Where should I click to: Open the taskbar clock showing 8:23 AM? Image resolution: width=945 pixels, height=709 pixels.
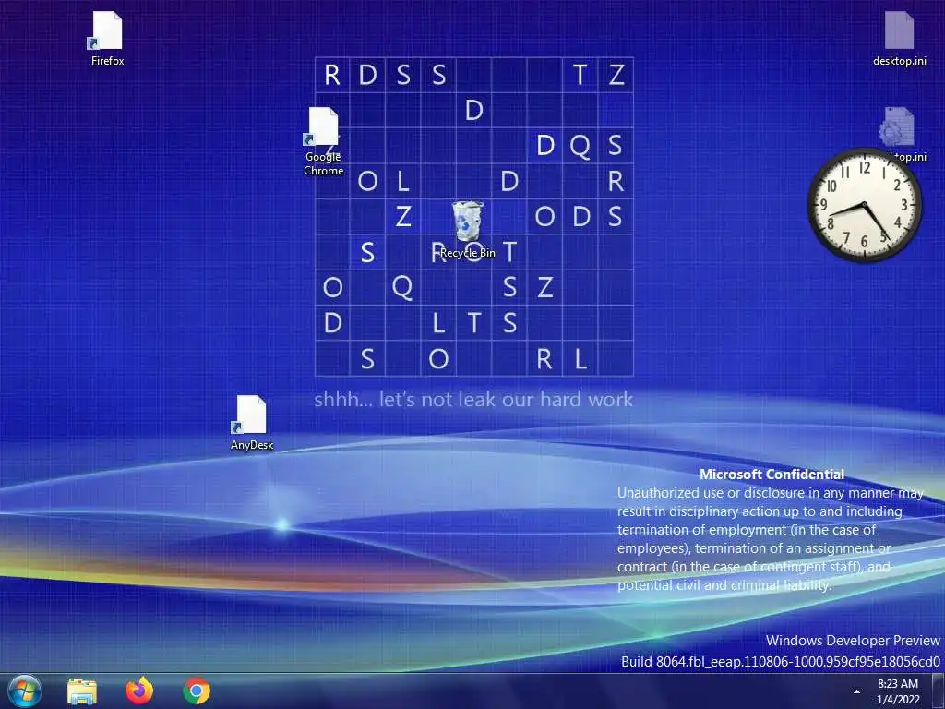pos(898,691)
